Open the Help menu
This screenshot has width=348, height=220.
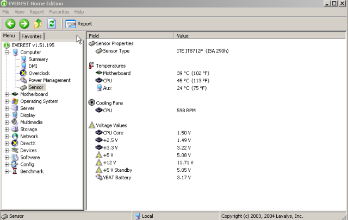pyautogui.click(x=79, y=12)
